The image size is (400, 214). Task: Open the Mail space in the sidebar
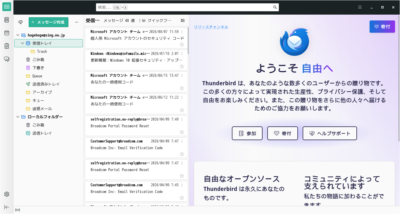click(7, 7)
